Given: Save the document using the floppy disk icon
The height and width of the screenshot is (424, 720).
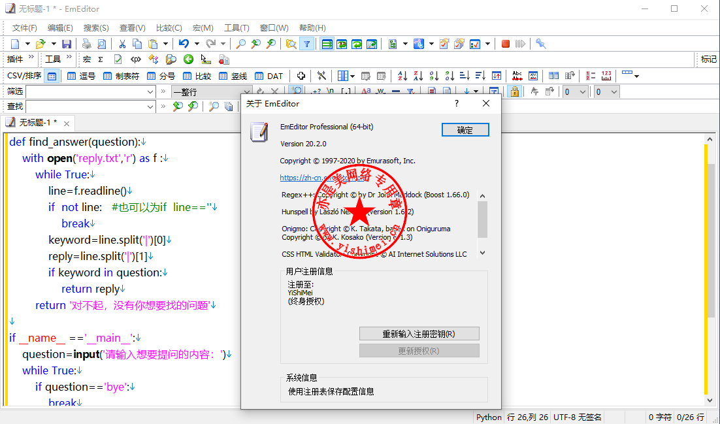Looking at the screenshot, I should [x=67, y=44].
